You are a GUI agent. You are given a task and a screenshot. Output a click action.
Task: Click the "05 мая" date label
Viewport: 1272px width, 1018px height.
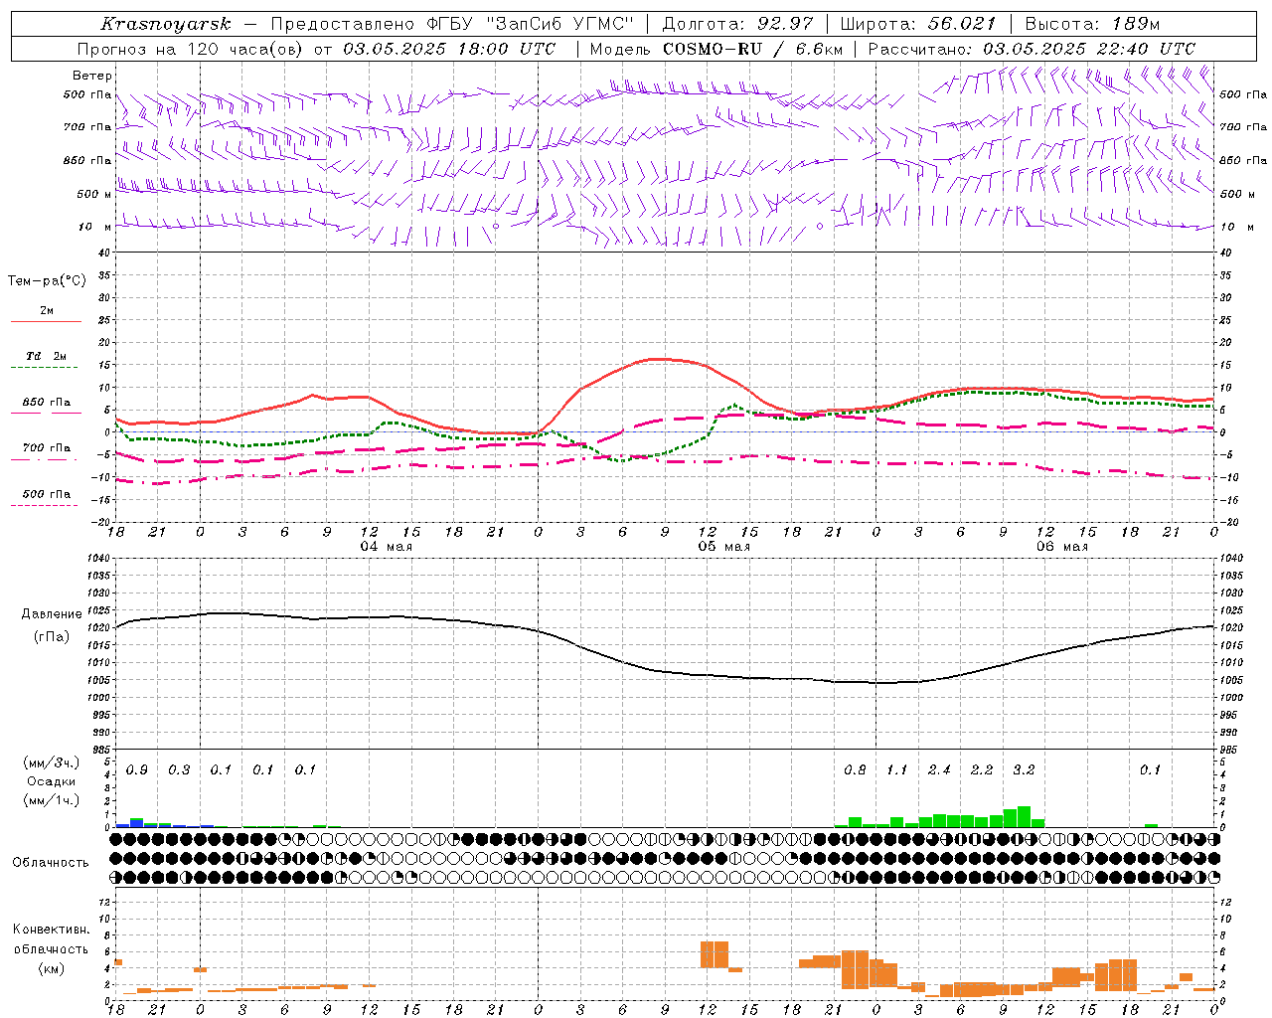point(723,547)
